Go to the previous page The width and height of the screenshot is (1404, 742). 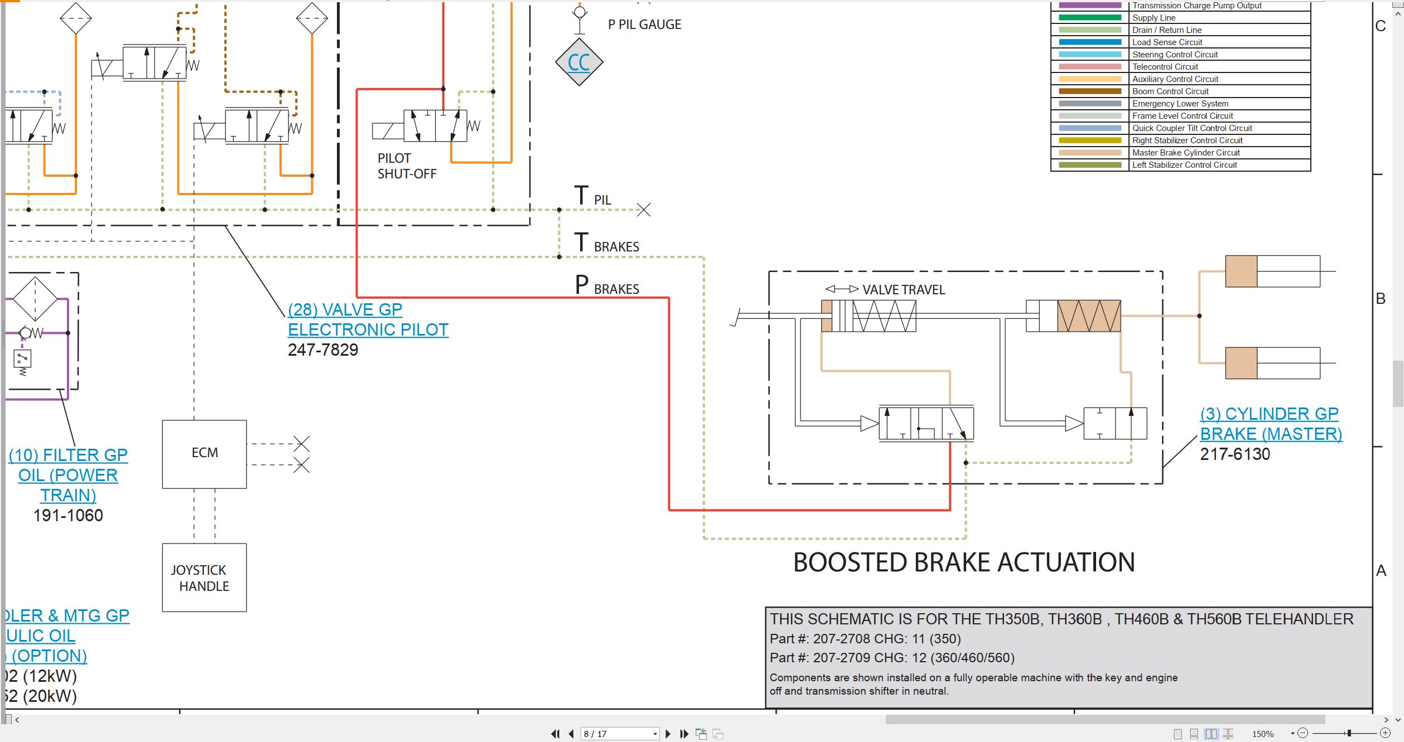click(x=571, y=734)
